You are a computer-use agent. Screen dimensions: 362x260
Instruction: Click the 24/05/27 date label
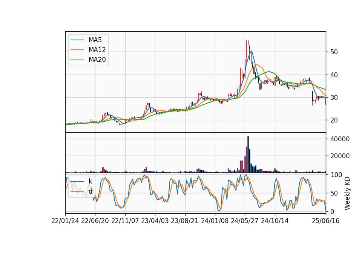click(245, 221)
